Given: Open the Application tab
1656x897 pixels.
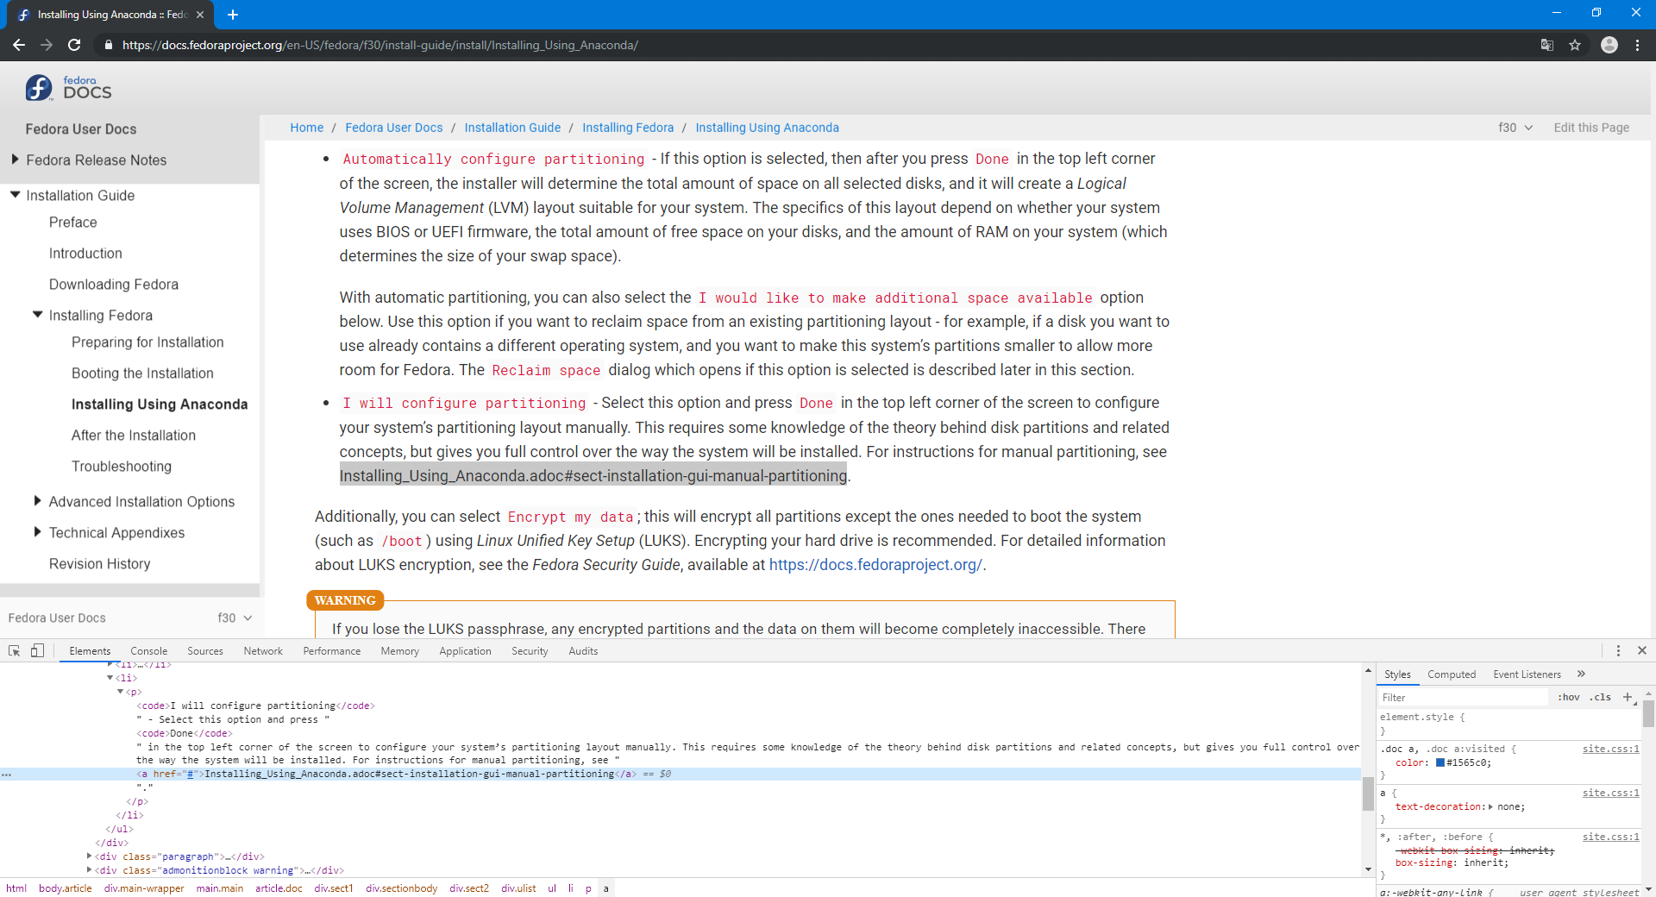Looking at the screenshot, I should coord(466,651).
